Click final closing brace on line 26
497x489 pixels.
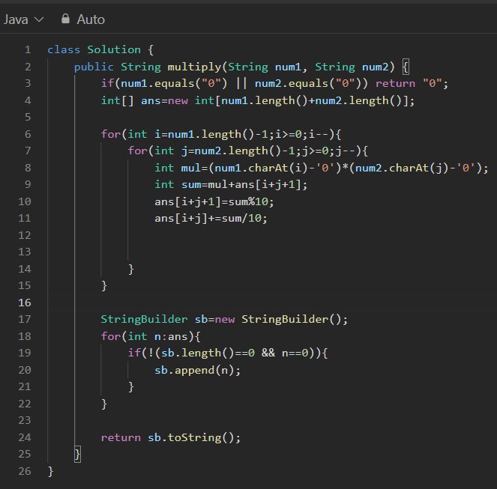[51, 471]
